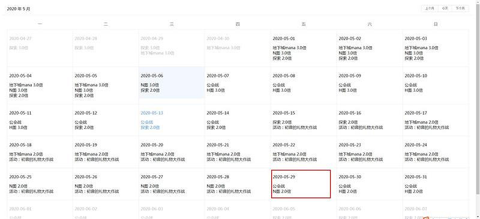This screenshot has width=480, height=219.
Task: Select the date 2020-05-24
Action: click(416, 145)
